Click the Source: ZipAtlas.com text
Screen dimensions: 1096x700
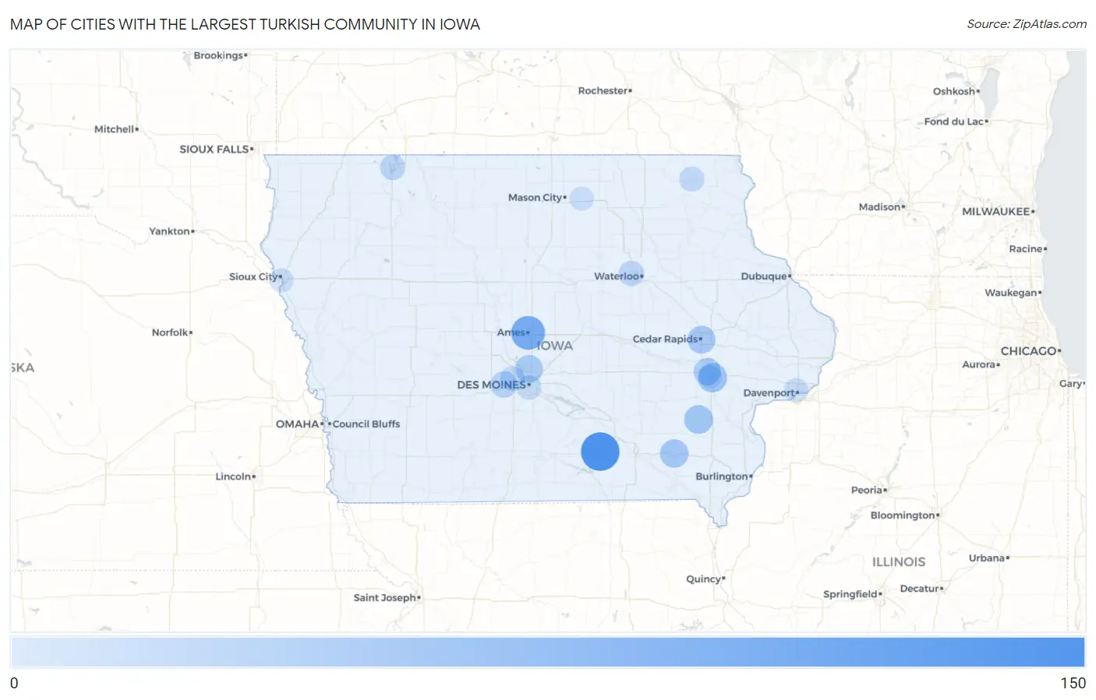click(1027, 24)
